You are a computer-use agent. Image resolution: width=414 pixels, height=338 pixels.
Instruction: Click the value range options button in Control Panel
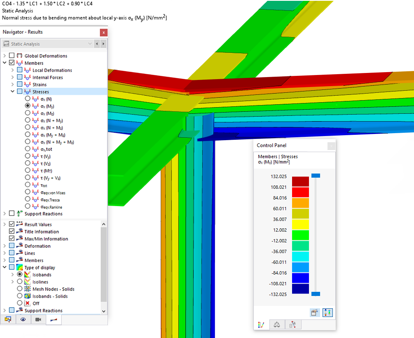(327, 312)
